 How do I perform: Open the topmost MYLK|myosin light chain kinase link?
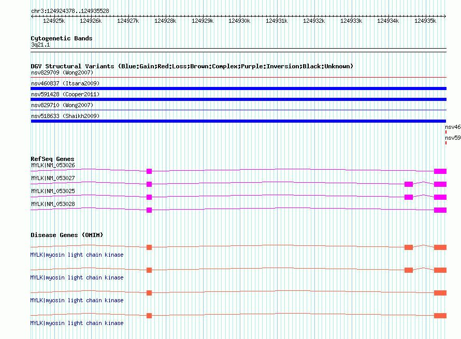click(x=77, y=255)
